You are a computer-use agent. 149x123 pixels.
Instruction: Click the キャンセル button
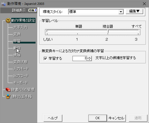click(x=116, y=118)
